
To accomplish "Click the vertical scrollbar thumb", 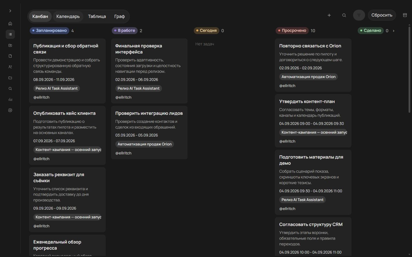I will click(409, 70).
